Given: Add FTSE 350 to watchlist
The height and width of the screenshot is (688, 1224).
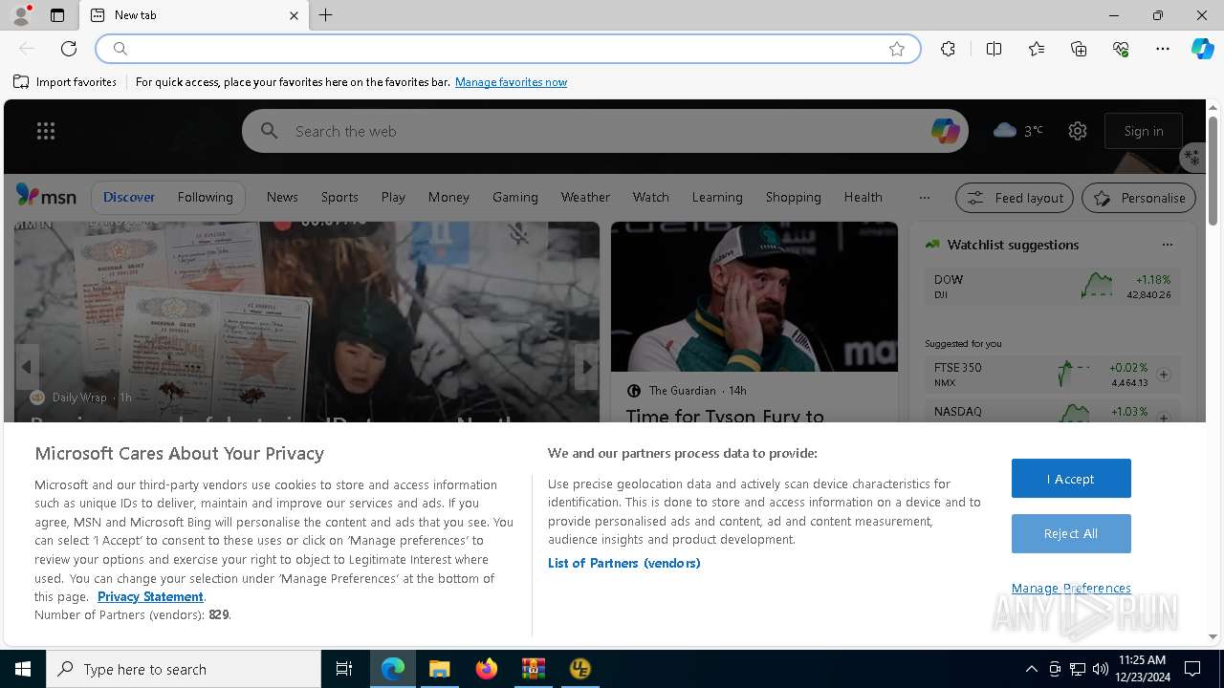Looking at the screenshot, I should 1164,375.
